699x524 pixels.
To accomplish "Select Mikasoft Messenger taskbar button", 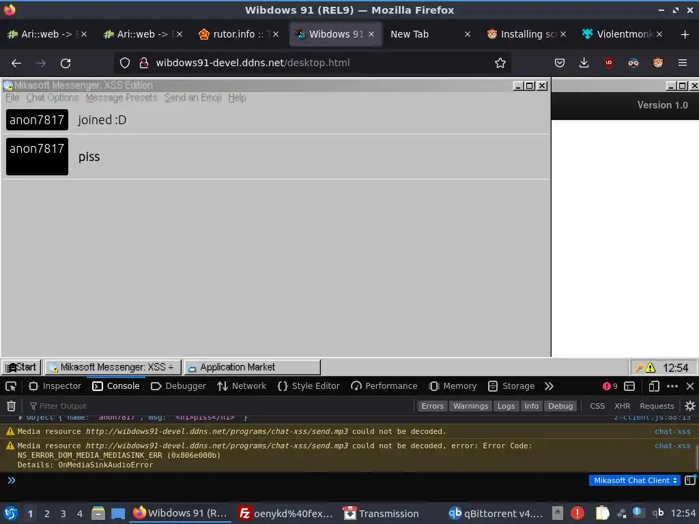I will click(113, 368).
